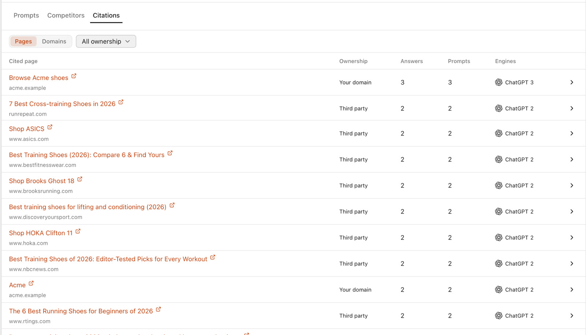Click the www.brooksrunning.com domain text
Viewport: 586px width, 335px height.
(x=41, y=191)
